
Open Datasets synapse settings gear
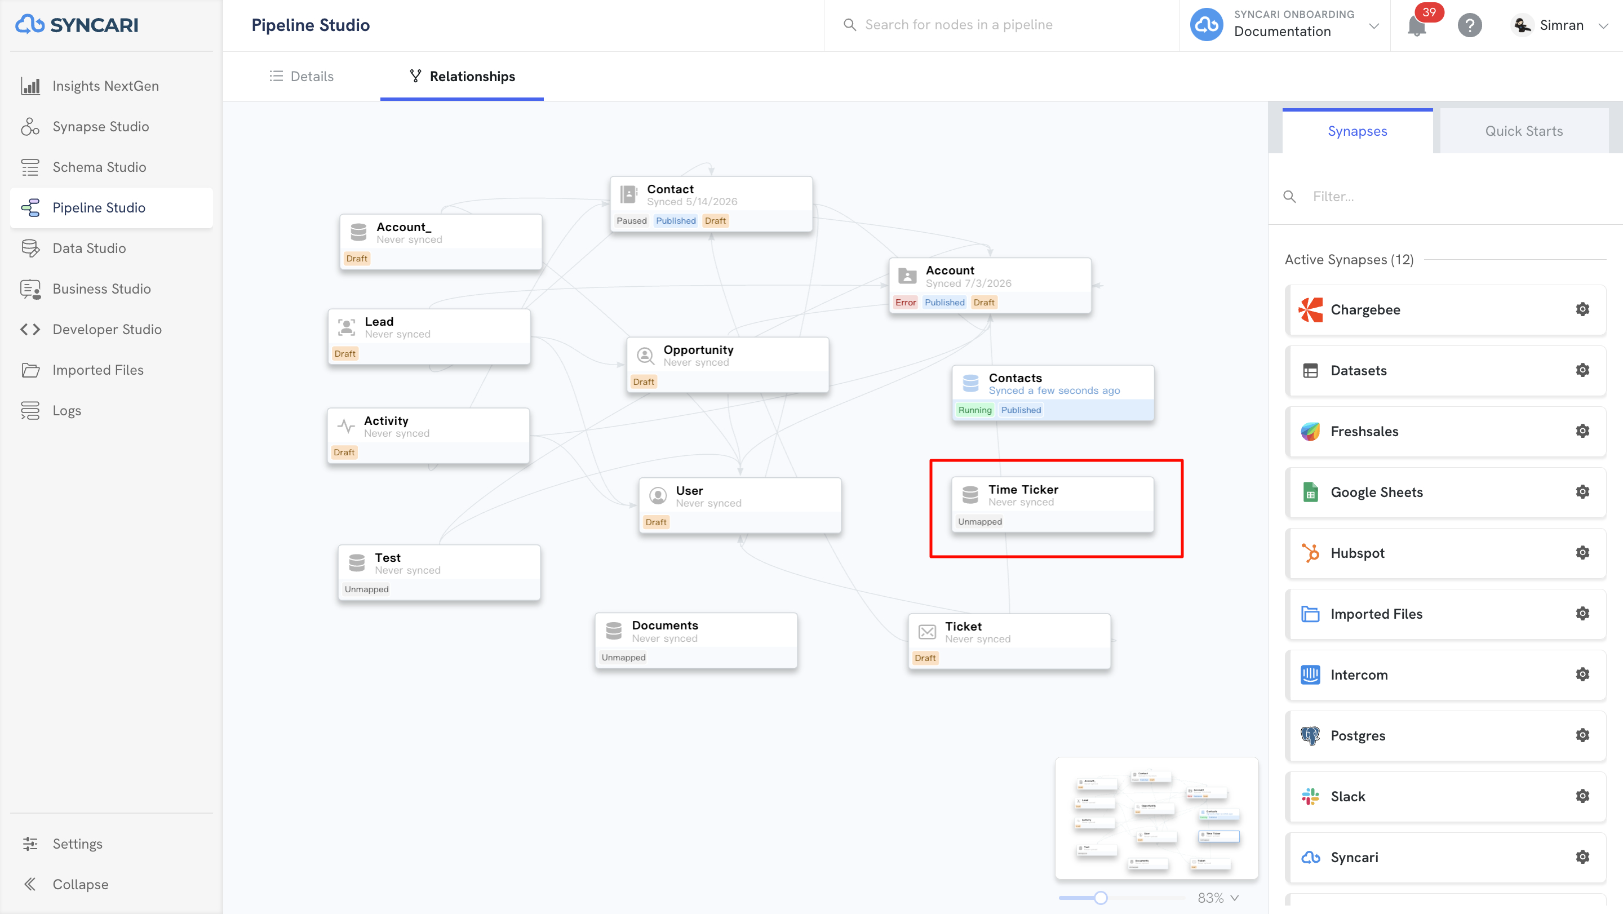coord(1582,370)
